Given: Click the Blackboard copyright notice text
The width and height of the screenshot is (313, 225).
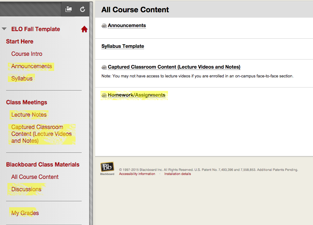Looking at the screenshot, I should pos(208,170).
